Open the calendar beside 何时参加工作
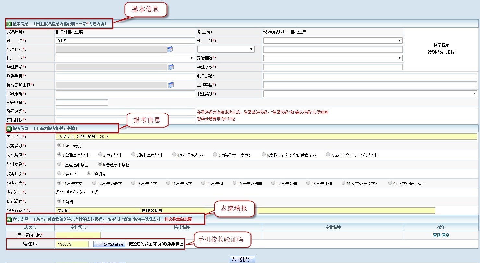Image resolution: width=480 pixels, height=263 pixels. coord(171,84)
